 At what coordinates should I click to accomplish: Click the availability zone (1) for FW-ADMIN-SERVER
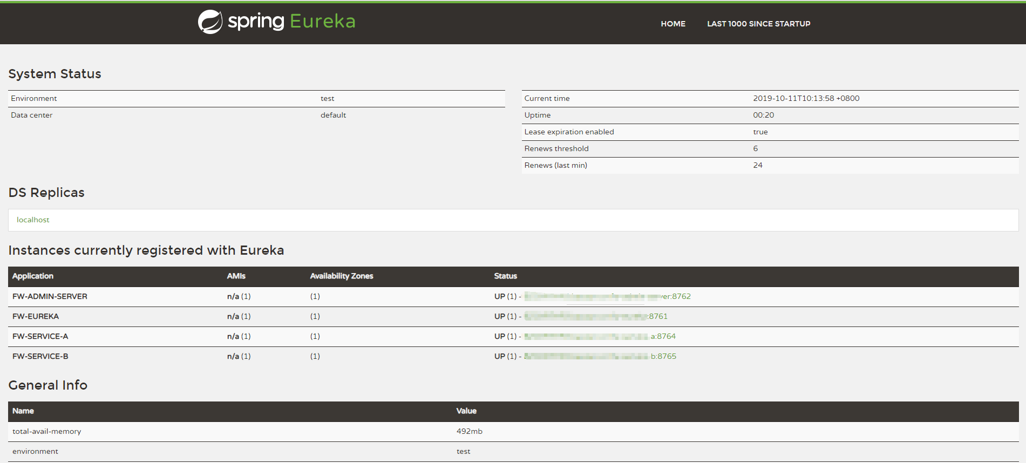pos(315,296)
